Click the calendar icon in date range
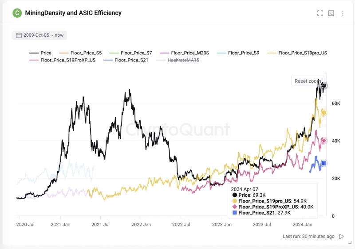This screenshot has height=249, width=355. 19,35
